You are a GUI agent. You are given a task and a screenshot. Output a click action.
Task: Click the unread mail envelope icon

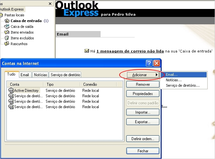(86, 51)
